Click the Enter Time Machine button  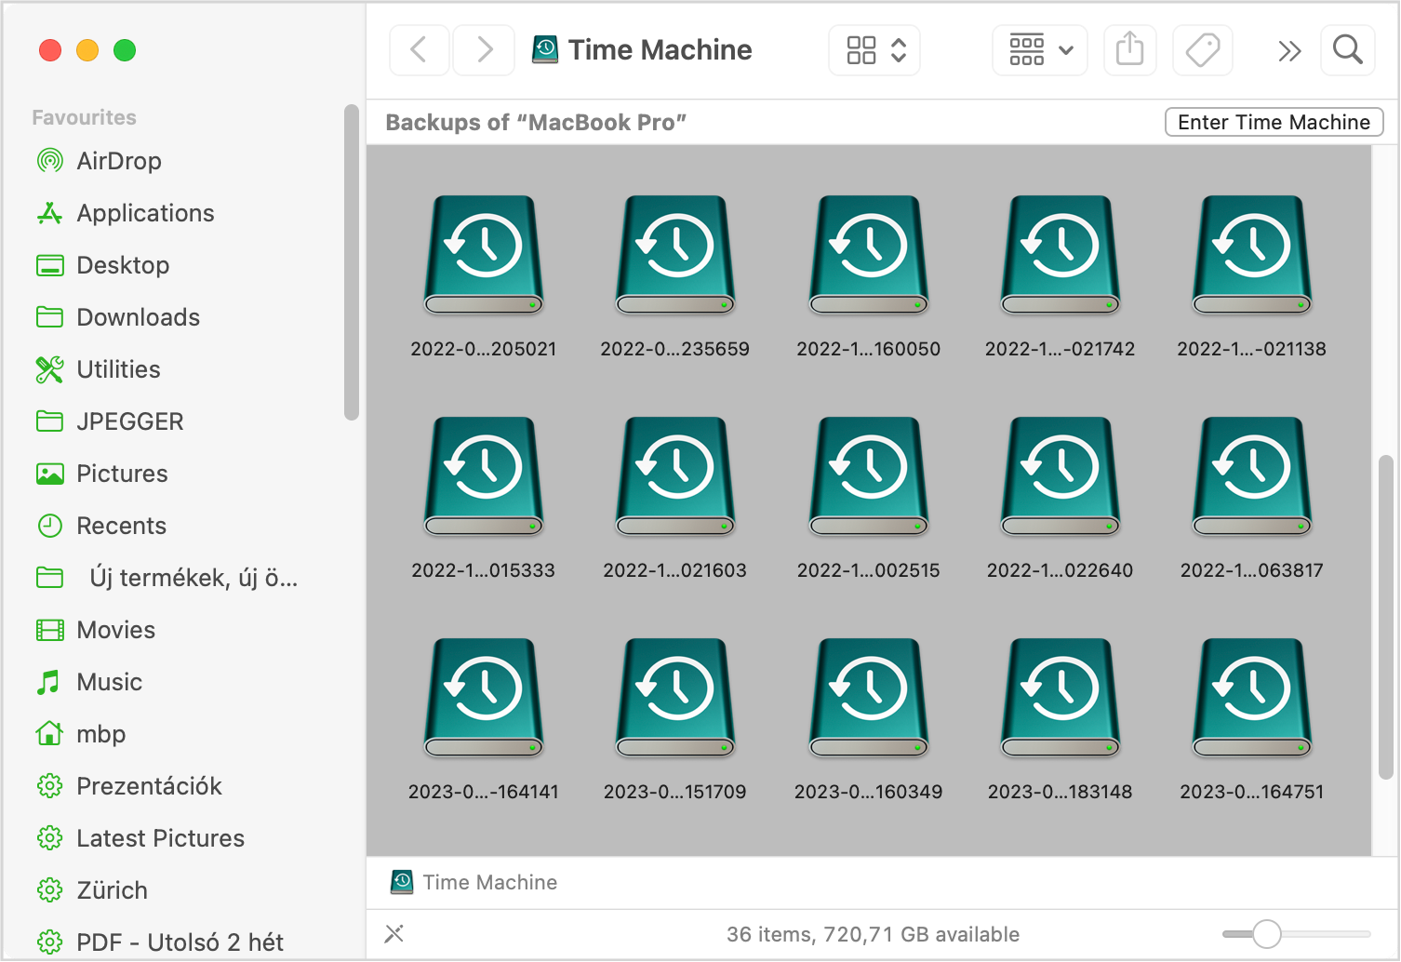coord(1274,122)
